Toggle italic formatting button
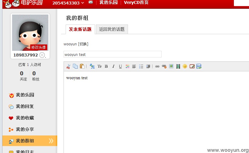249x153 pixels. click(x=113, y=66)
